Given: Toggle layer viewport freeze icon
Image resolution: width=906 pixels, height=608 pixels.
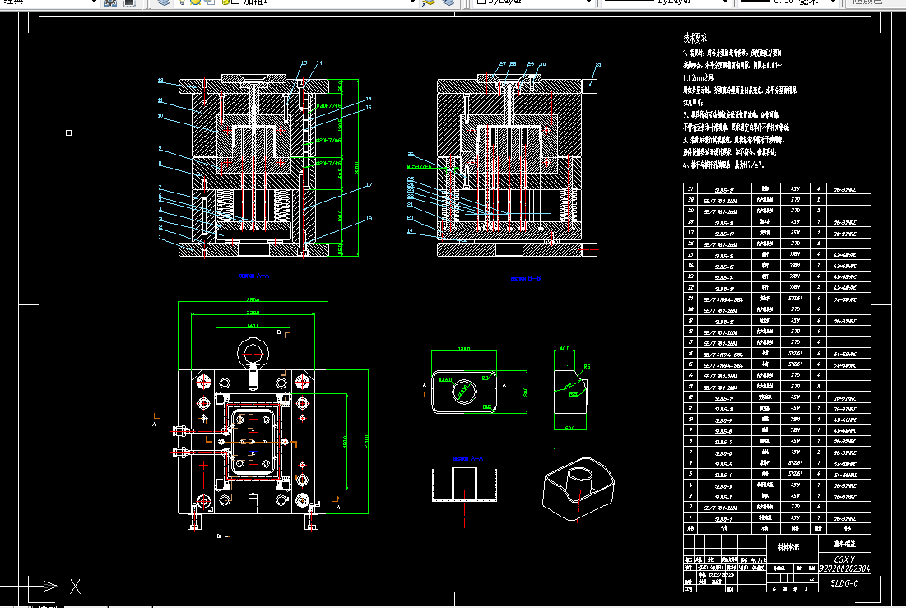Looking at the screenshot, I should 210,2.
